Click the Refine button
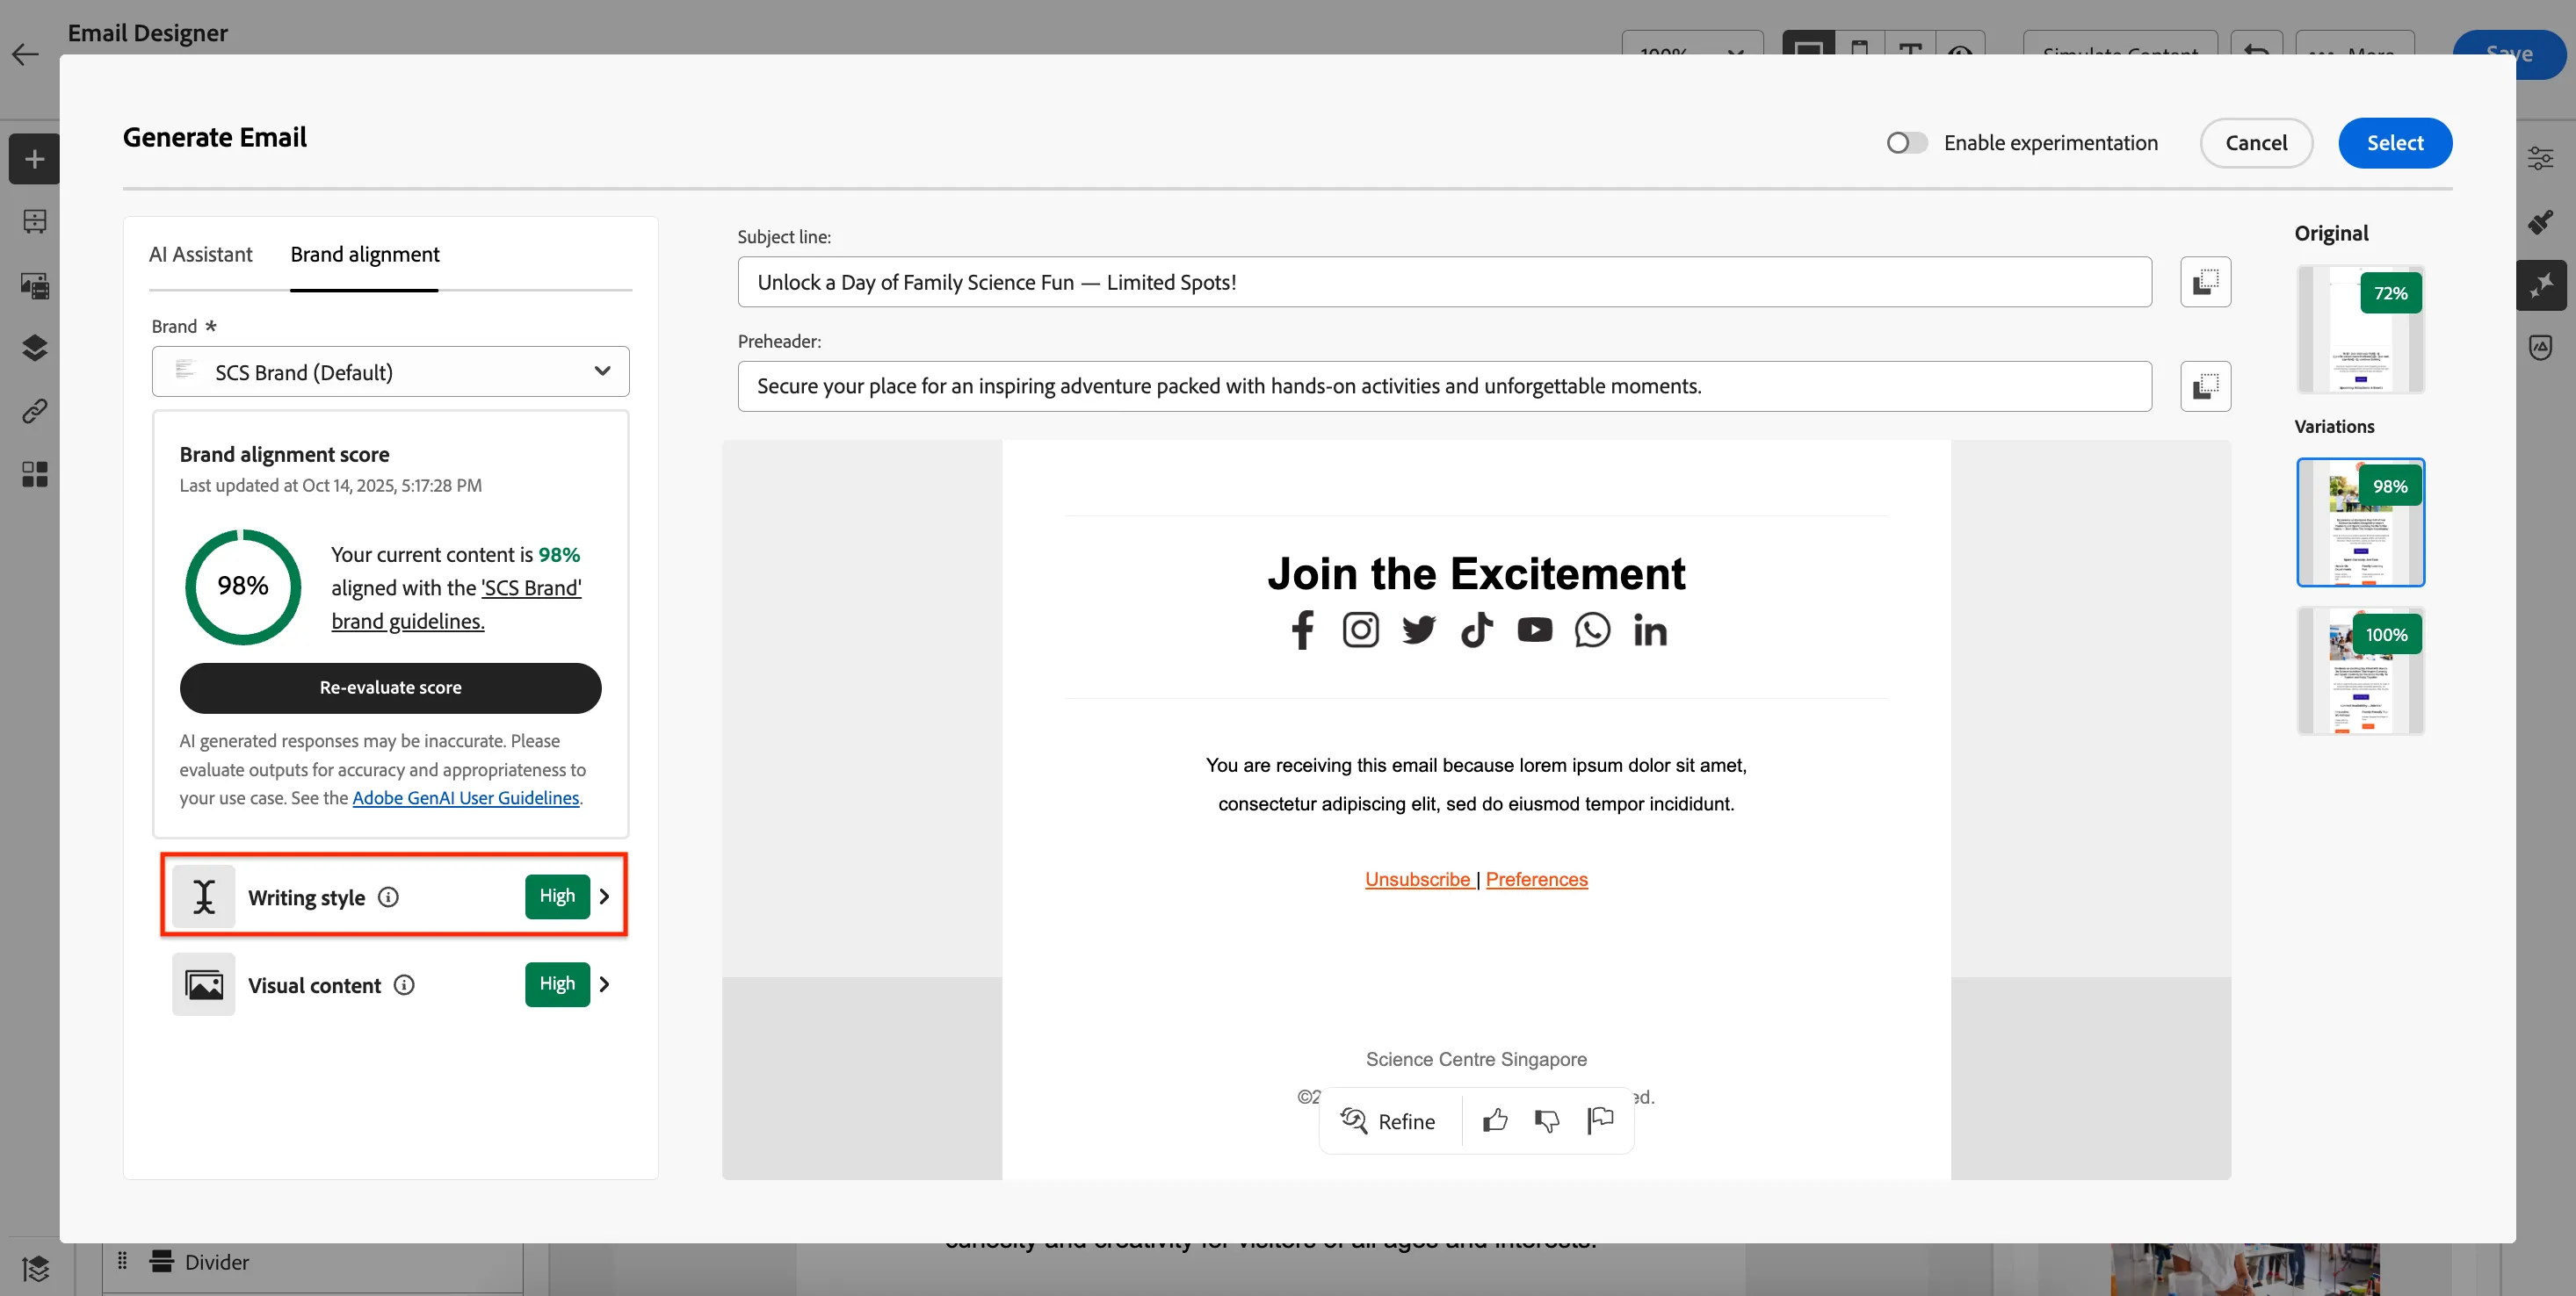This screenshot has width=2576, height=1296. pos(1388,1121)
